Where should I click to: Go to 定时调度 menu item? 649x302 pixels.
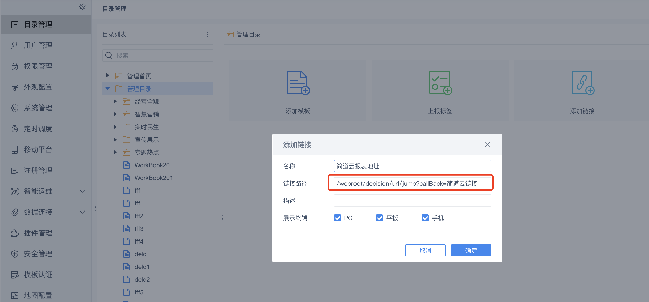point(38,129)
